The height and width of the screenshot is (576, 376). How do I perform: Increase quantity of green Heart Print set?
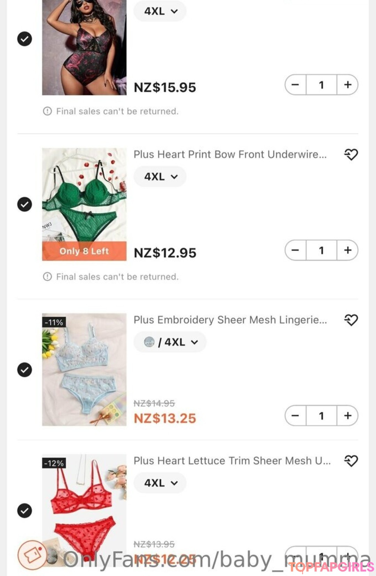pos(347,250)
